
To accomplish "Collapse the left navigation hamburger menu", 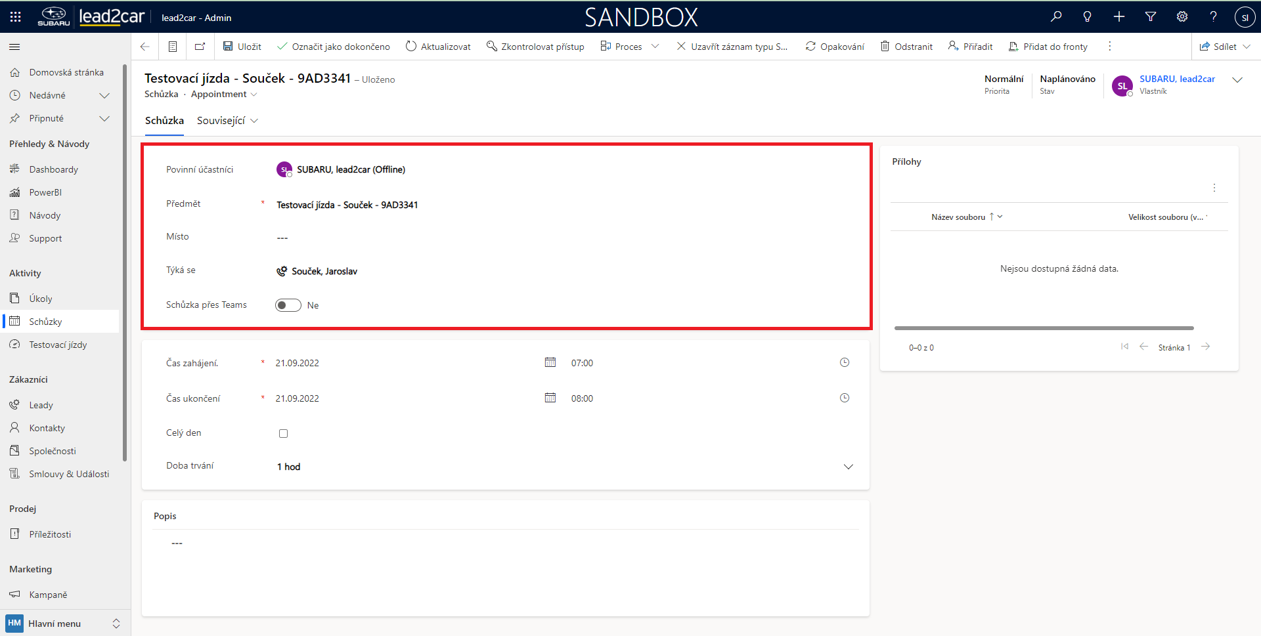I will pyautogui.click(x=14, y=47).
